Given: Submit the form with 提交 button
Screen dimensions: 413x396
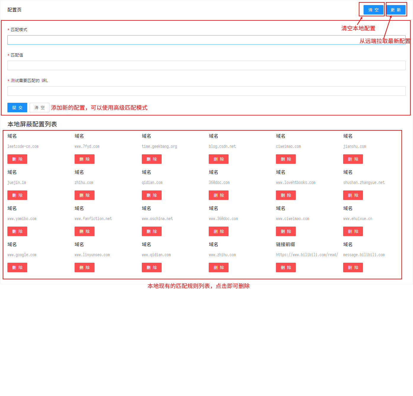Looking at the screenshot, I should click(x=17, y=108).
